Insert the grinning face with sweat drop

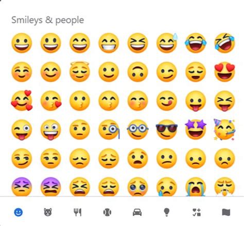pos(167,43)
